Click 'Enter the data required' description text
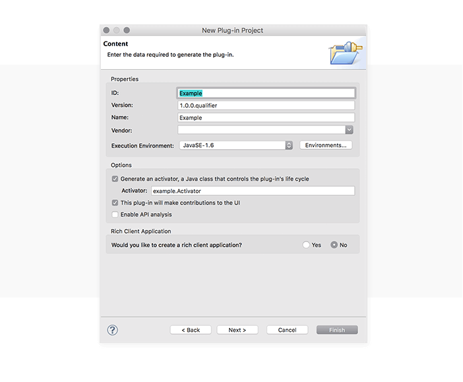Screen dimensions: 463x382 [170, 55]
